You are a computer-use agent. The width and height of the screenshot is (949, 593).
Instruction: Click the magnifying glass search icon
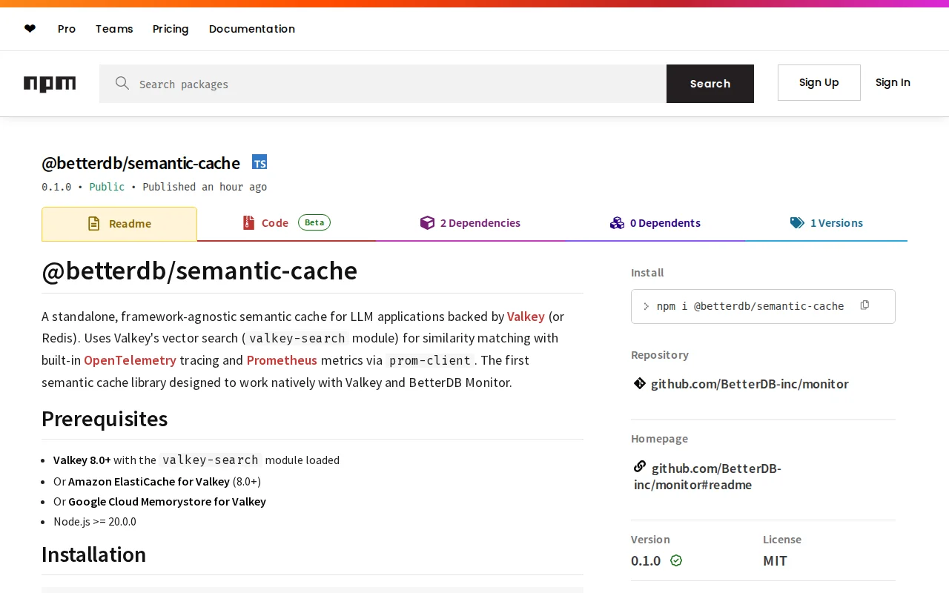click(122, 83)
